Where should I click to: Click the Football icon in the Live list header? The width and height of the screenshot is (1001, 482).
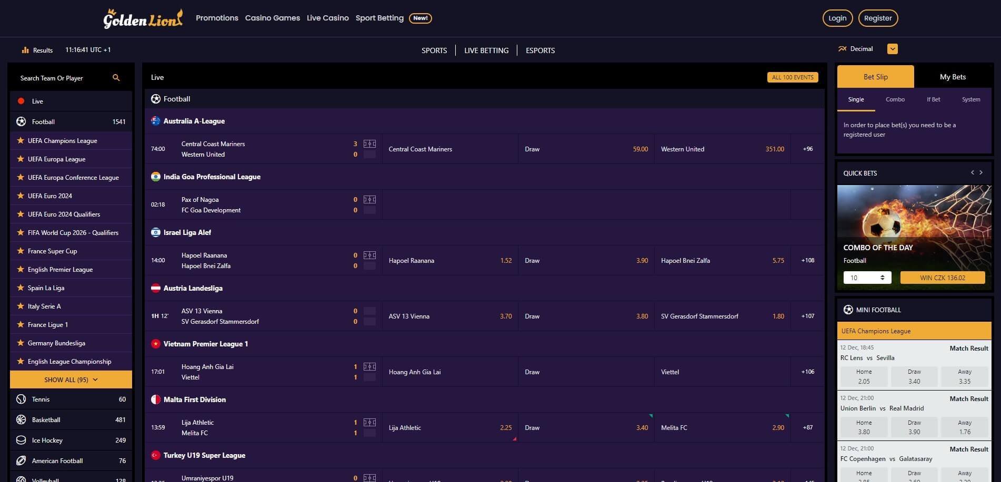click(x=155, y=98)
